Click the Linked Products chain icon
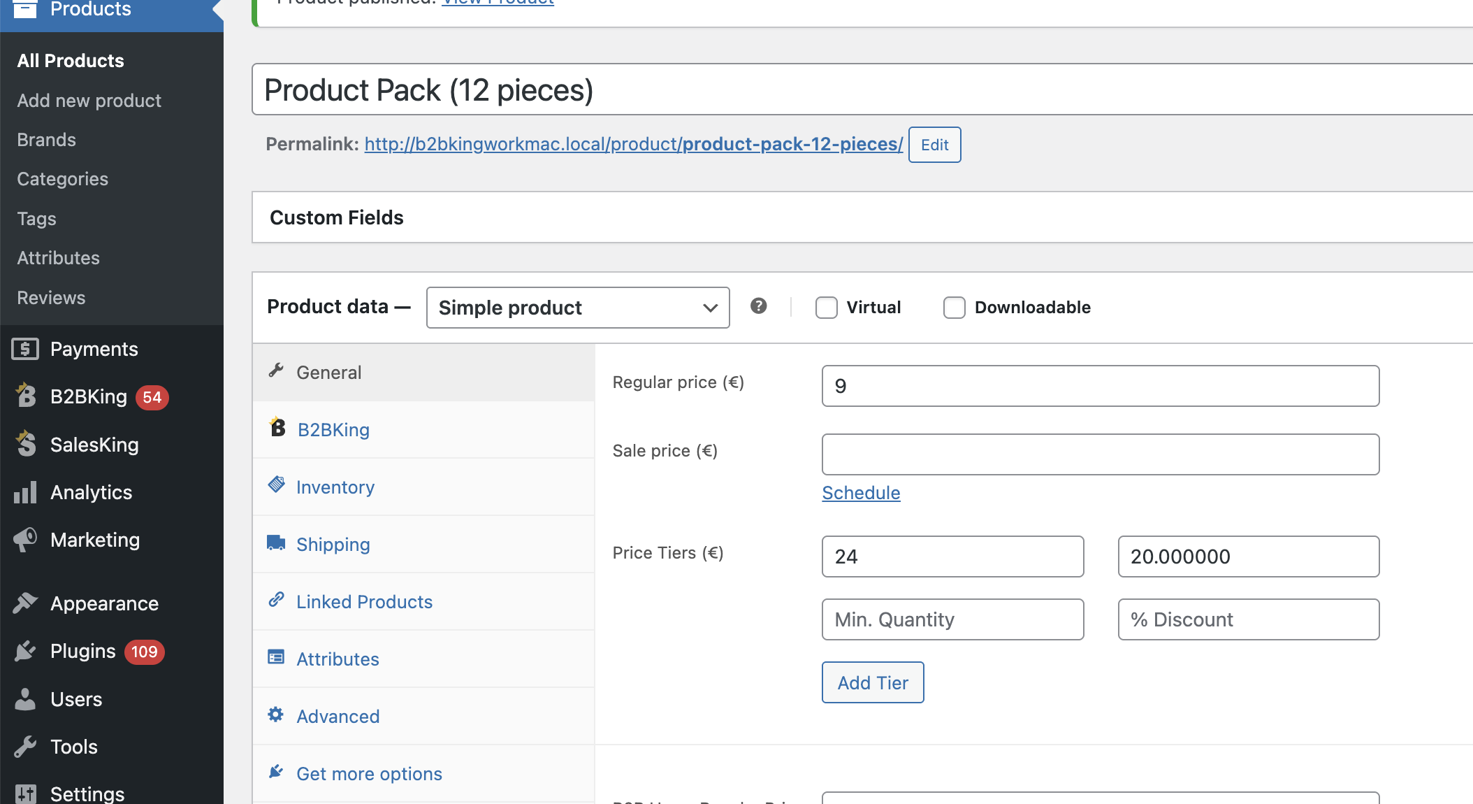The image size is (1473, 804). pos(276,599)
